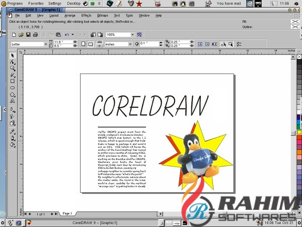302x227 pixels.
Task: Select the Interactive Blend tool
Action: click(13, 123)
